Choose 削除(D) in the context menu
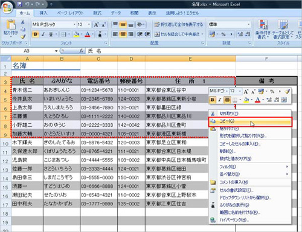This screenshot has height=232, width=302. [x=250, y=151]
